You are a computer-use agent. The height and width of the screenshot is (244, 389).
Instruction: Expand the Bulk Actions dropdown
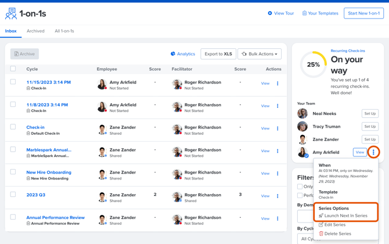pos(259,54)
